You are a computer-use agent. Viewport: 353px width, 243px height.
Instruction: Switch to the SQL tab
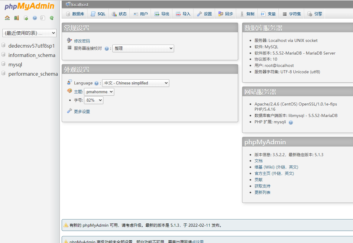[98, 14]
